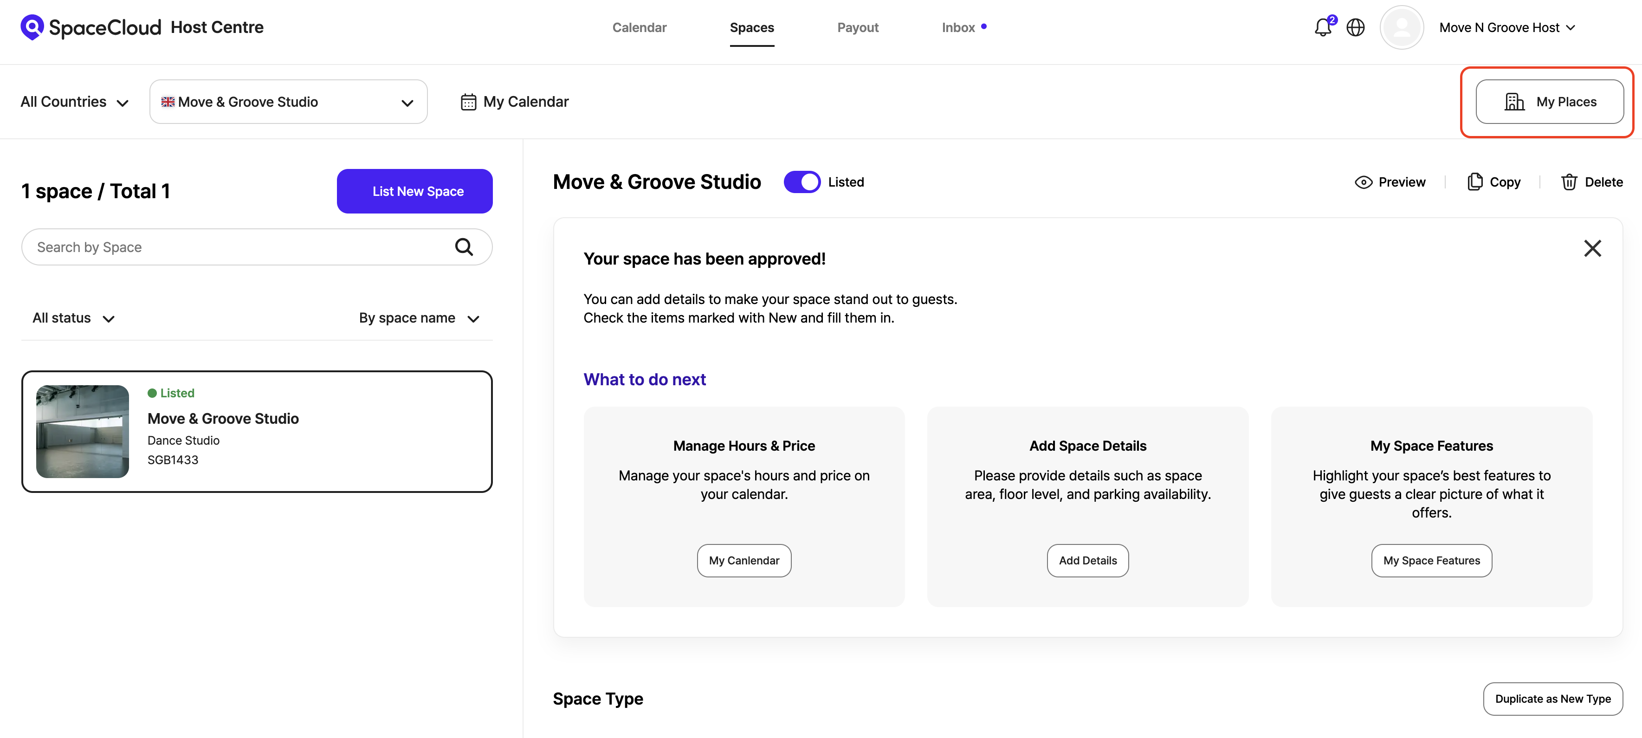The width and height of the screenshot is (1642, 738).
Task: Click the Add Details button
Action: click(1087, 560)
